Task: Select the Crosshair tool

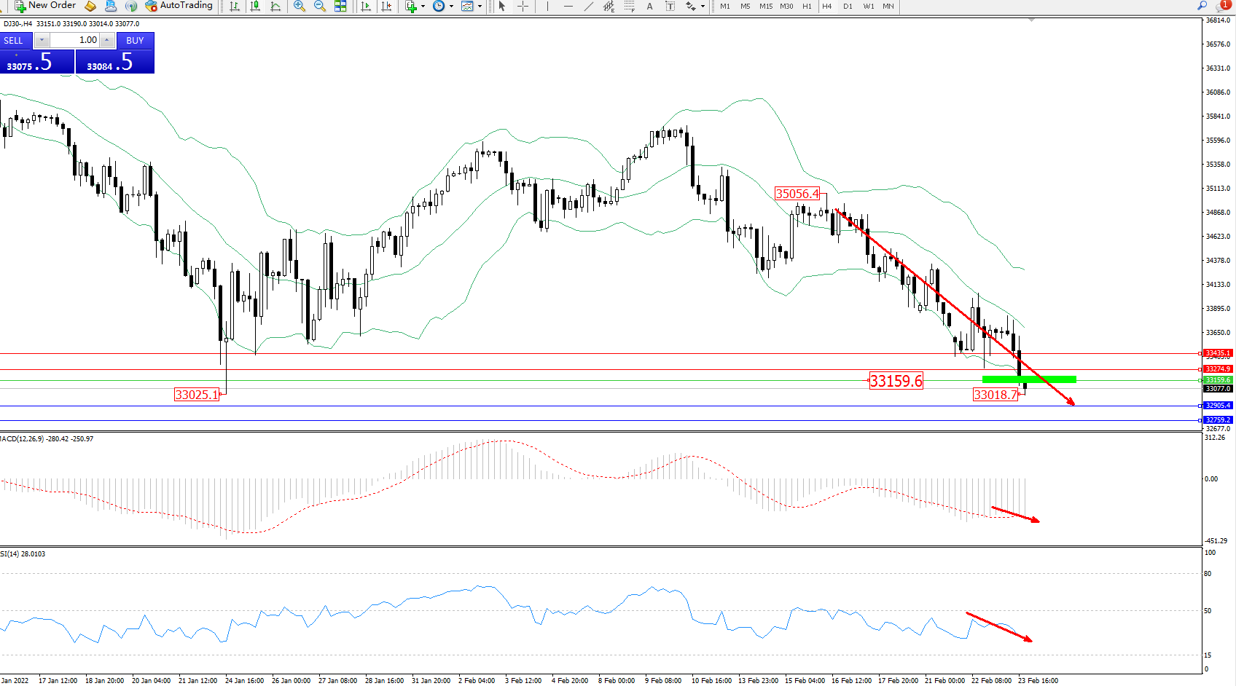Action: tap(523, 6)
